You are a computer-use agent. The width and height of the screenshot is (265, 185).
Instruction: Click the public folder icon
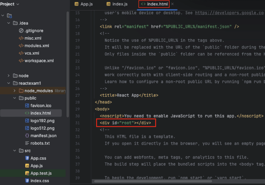[x=21, y=98]
